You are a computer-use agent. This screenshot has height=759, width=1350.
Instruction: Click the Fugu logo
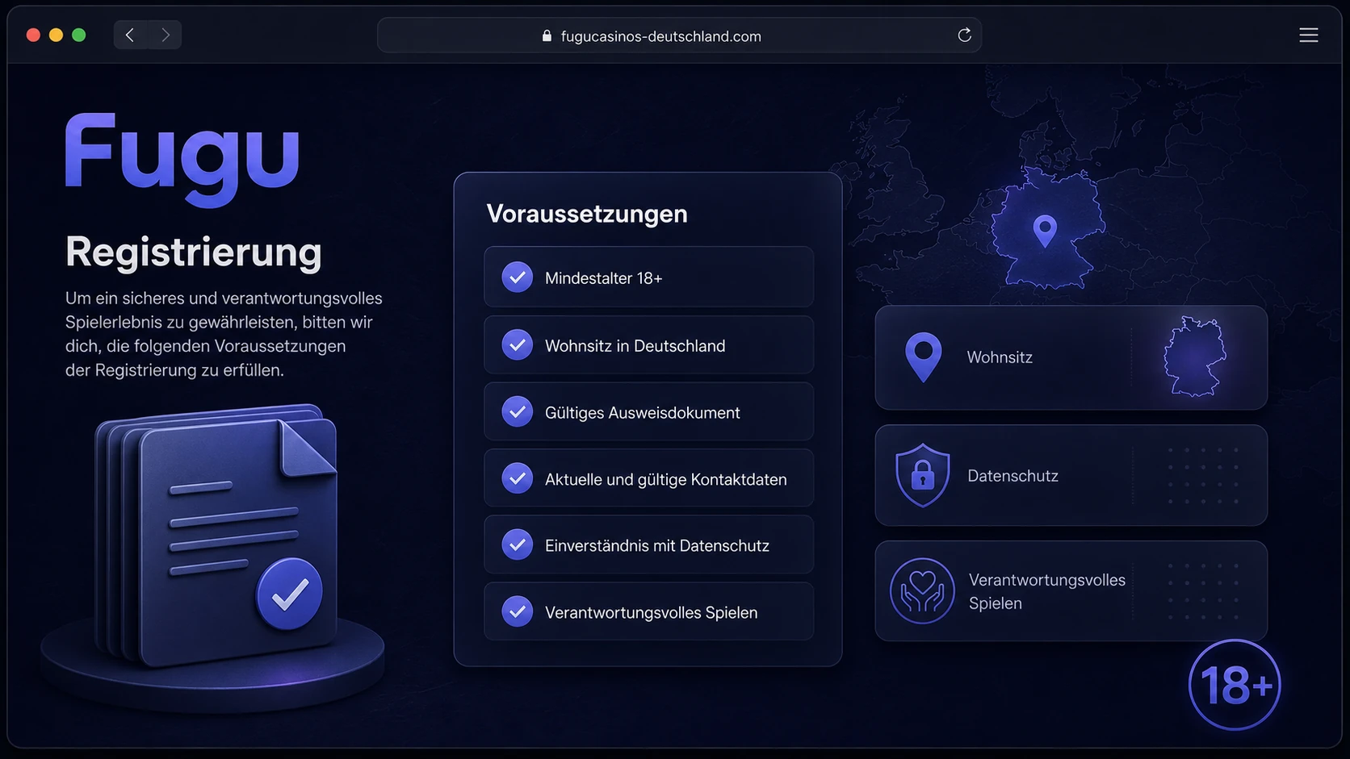click(x=182, y=156)
